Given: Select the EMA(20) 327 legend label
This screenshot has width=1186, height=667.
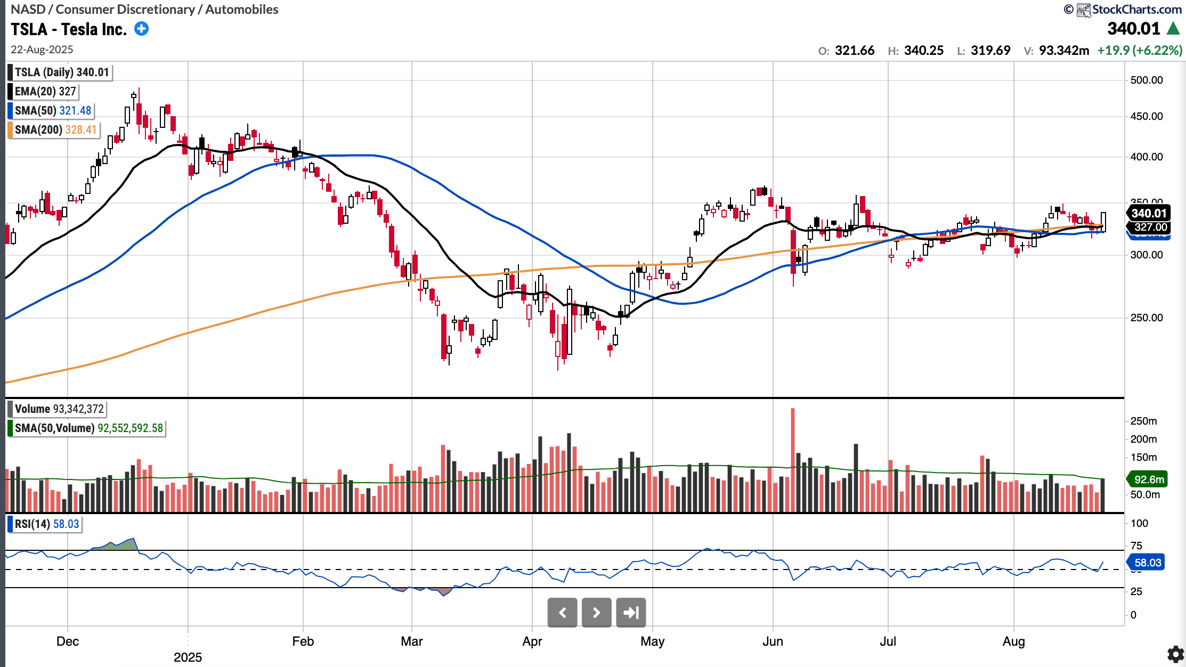Looking at the screenshot, I should tap(45, 92).
